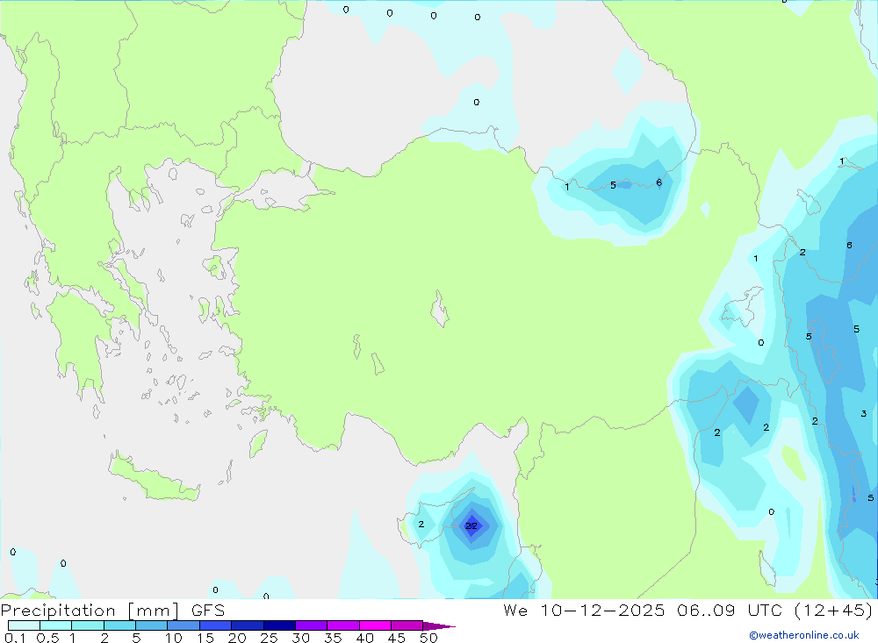Pick the 15–20 mm legend color swatch
This screenshot has width=878, height=643.
216,625
